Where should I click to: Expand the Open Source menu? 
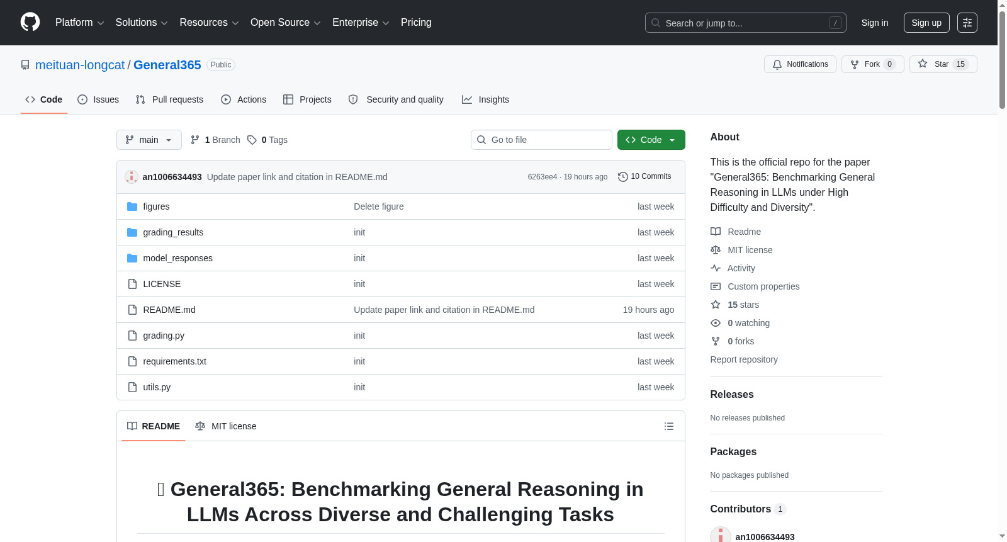point(285,23)
